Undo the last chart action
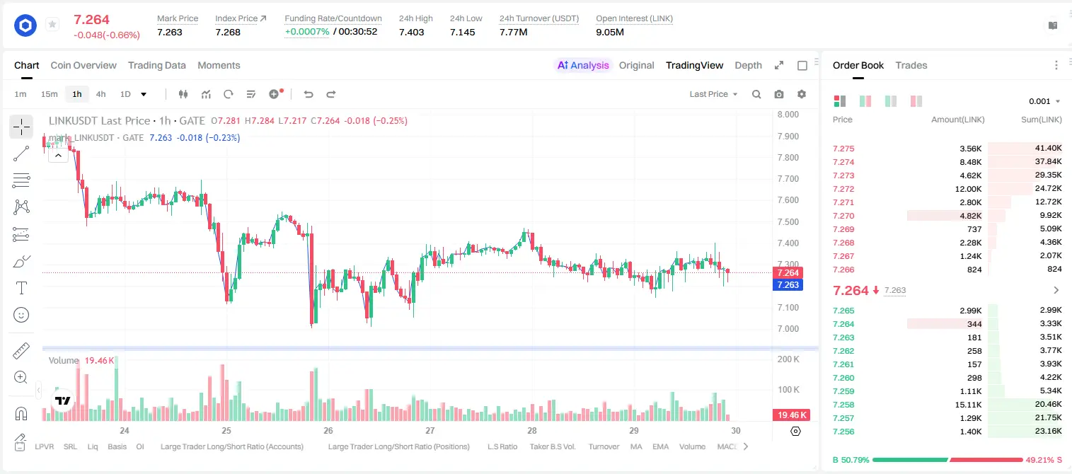Screen dimensions: 1072x474 309,94
